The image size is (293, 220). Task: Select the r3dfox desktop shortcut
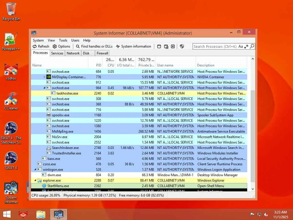tap(11, 71)
